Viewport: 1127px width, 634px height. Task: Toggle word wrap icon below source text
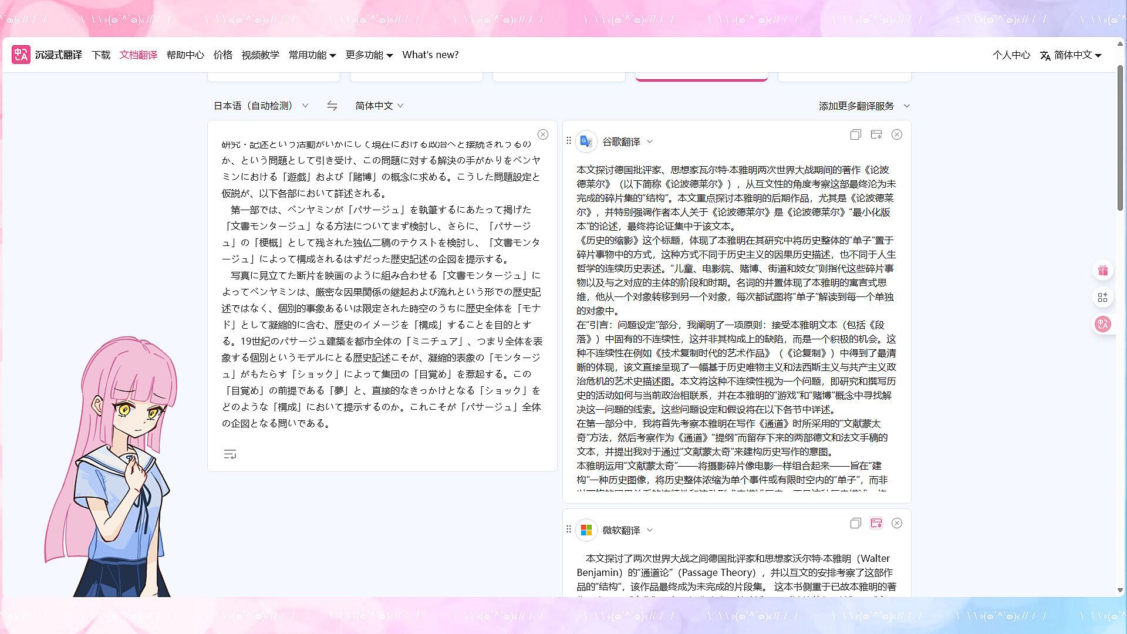[x=230, y=454]
